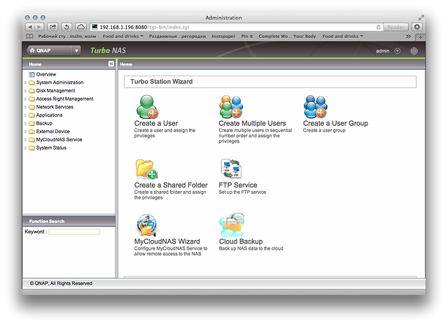Click the Safari back arrow
Viewport: 448px width, 326px height.
tap(30, 27)
